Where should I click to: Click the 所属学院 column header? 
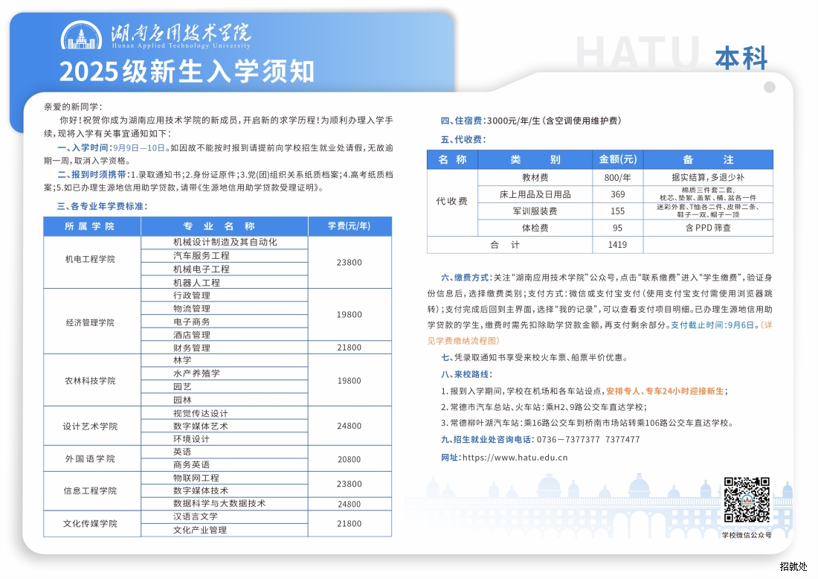coord(92,226)
